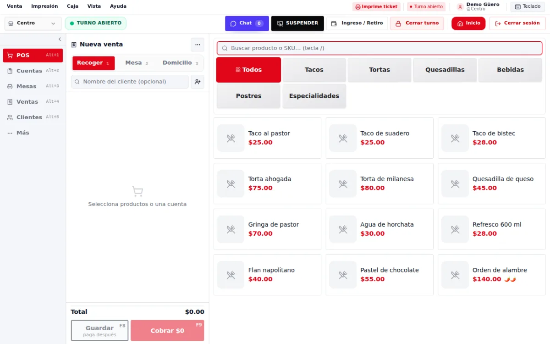Select the Domicilio order type tab
Image resolution: width=550 pixels, height=344 pixels.
[181, 63]
